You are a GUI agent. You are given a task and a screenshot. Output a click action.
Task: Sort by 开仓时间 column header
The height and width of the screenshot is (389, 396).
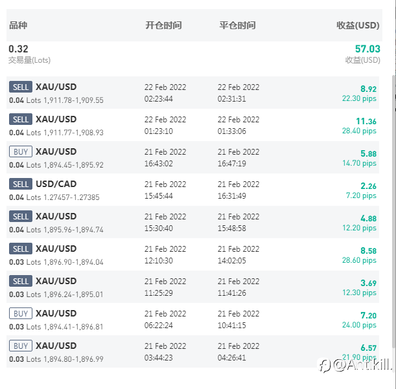(x=163, y=25)
